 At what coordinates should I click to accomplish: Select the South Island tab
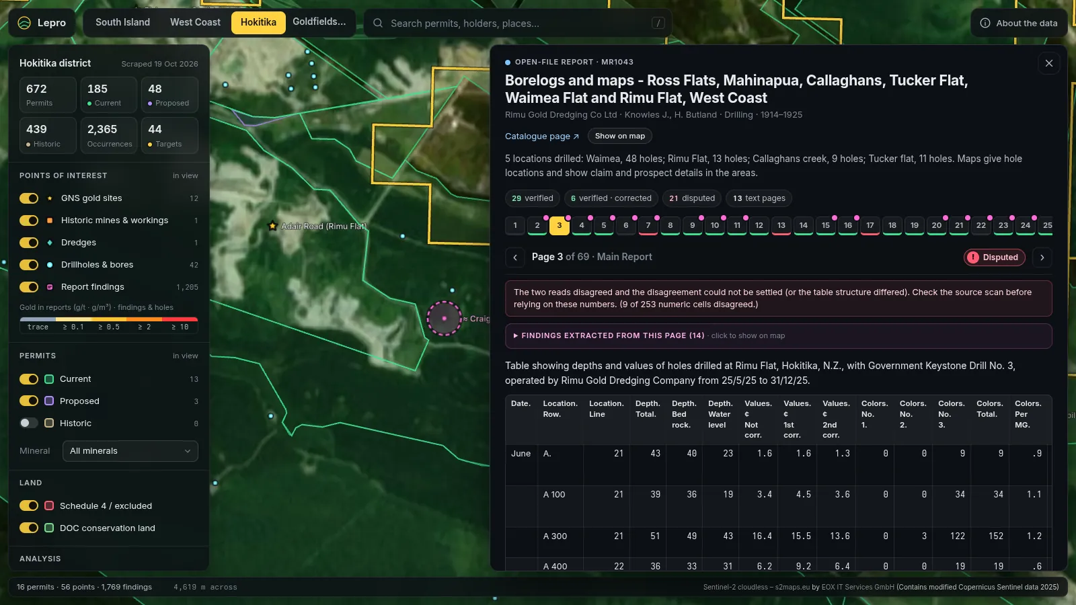click(x=122, y=22)
